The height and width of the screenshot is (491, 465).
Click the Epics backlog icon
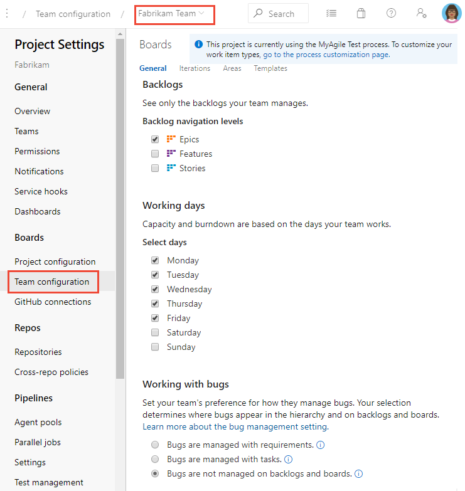171,139
